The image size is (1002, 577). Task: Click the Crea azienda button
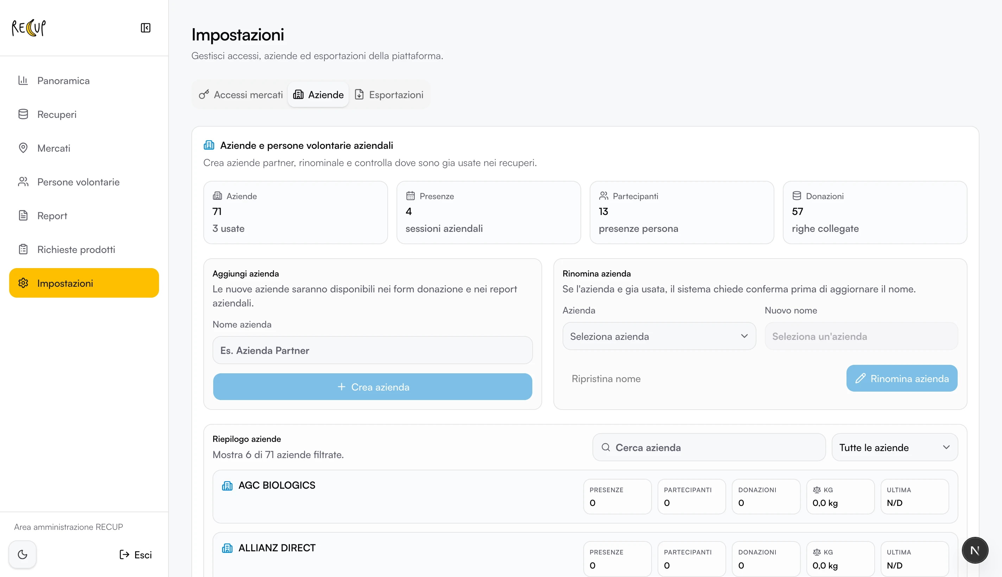click(x=373, y=387)
